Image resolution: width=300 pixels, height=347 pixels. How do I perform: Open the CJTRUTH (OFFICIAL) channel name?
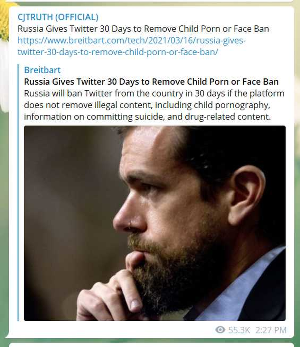coord(58,17)
